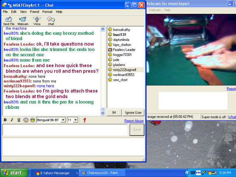Click the 69° weather tray icon
Screen dimensions: 236x177
point(192,173)
